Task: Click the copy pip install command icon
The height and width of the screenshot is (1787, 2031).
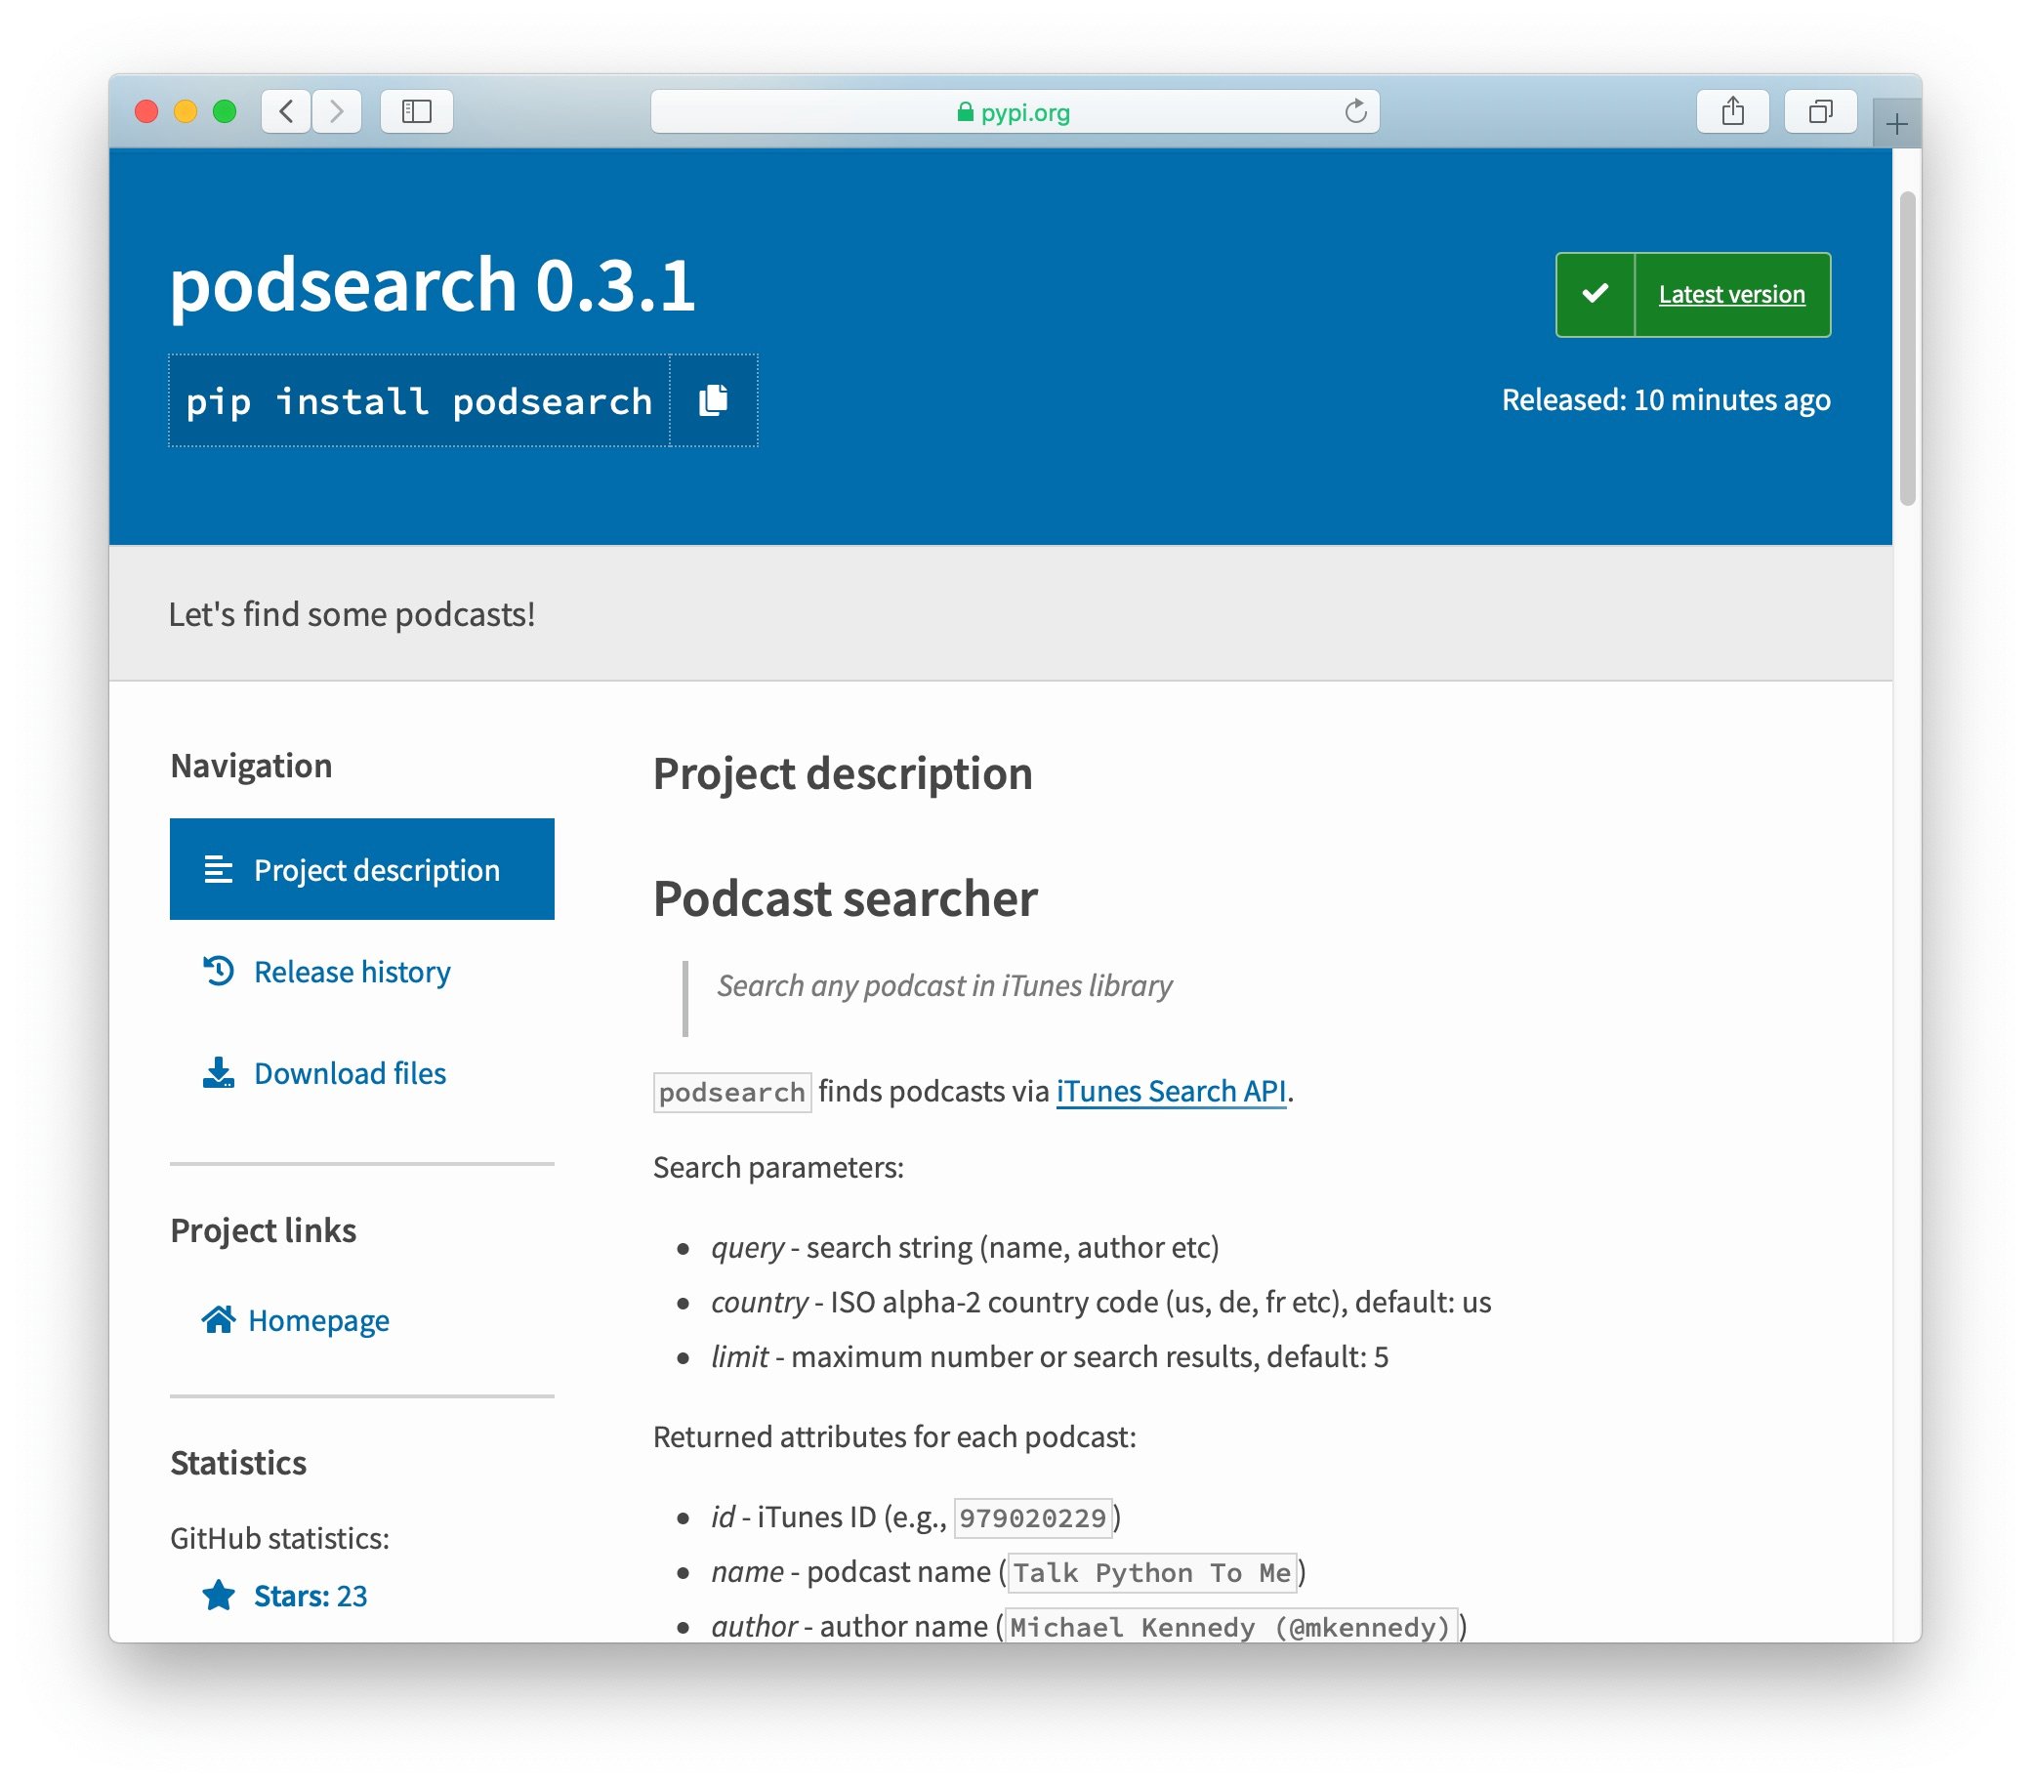Action: click(714, 400)
